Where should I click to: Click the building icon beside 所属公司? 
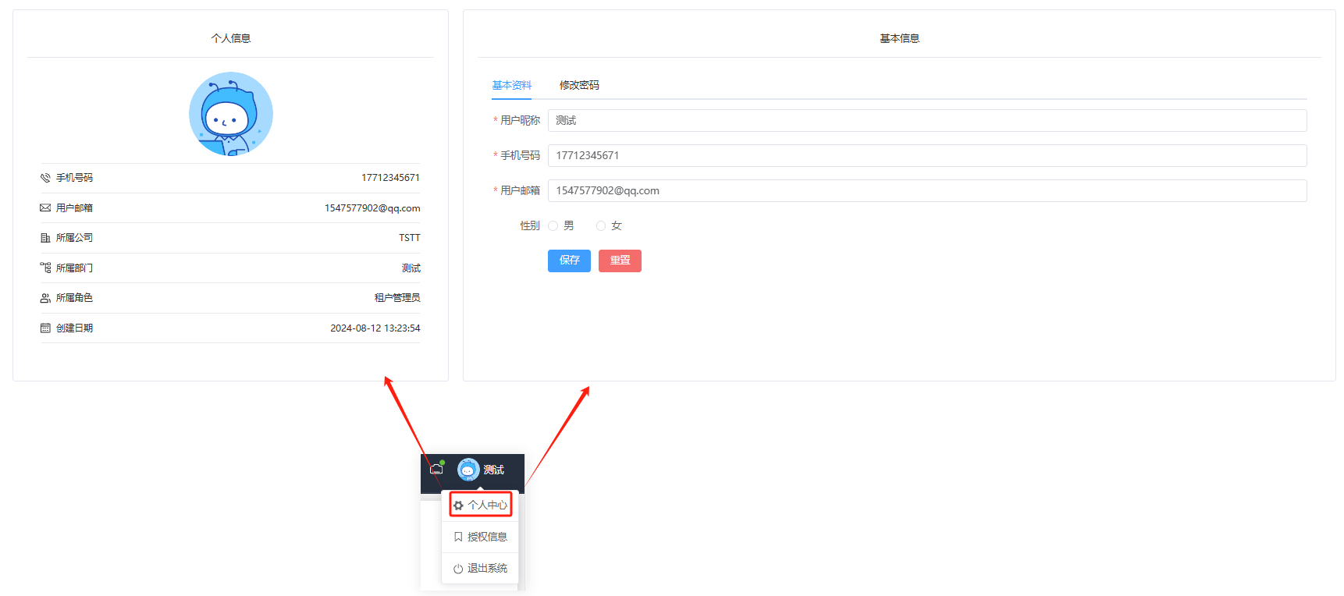(x=45, y=238)
